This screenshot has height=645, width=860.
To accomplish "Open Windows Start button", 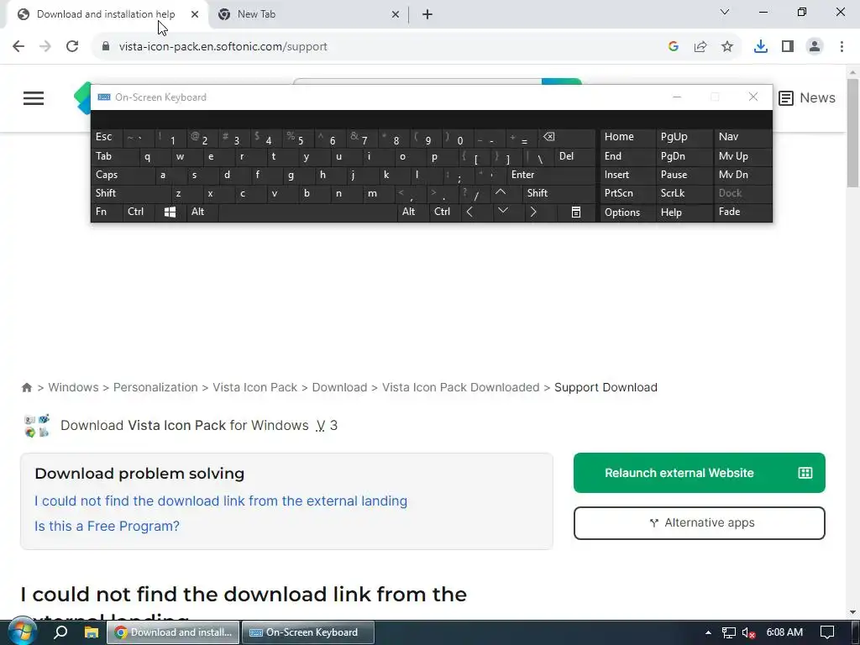I will pos(23,632).
